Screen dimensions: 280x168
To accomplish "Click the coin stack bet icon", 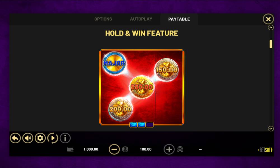I will (x=125, y=149).
